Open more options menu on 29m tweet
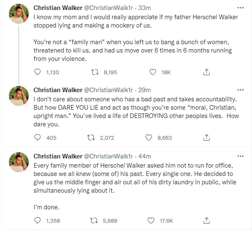Screen dimensions: 252x231 240,90
